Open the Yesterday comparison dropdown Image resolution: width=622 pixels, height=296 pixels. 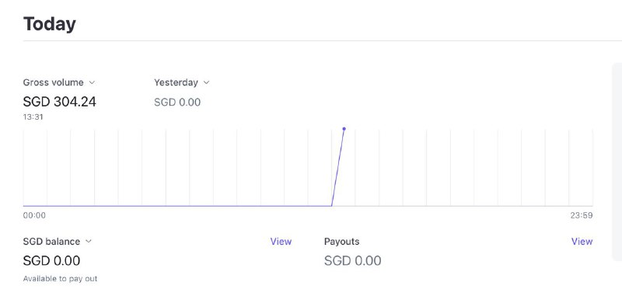tap(182, 82)
